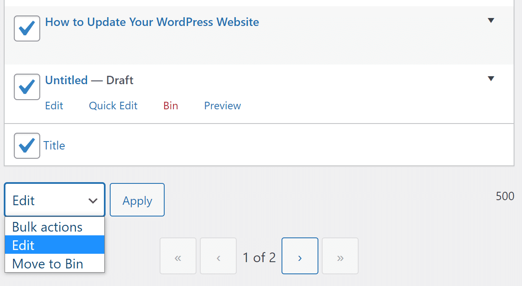The width and height of the screenshot is (522, 286).
Task: Click the previous page arrow button
Action: coord(218,256)
